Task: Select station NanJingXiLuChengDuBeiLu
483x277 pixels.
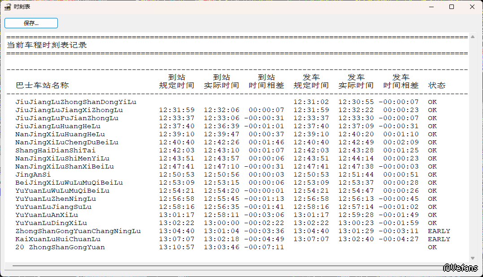Action: pyautogui.click(x=67, y=142)
